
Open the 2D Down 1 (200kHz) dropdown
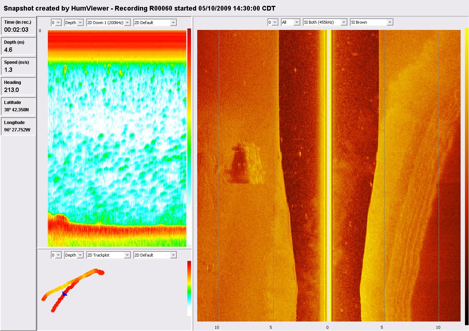point(108,23)
